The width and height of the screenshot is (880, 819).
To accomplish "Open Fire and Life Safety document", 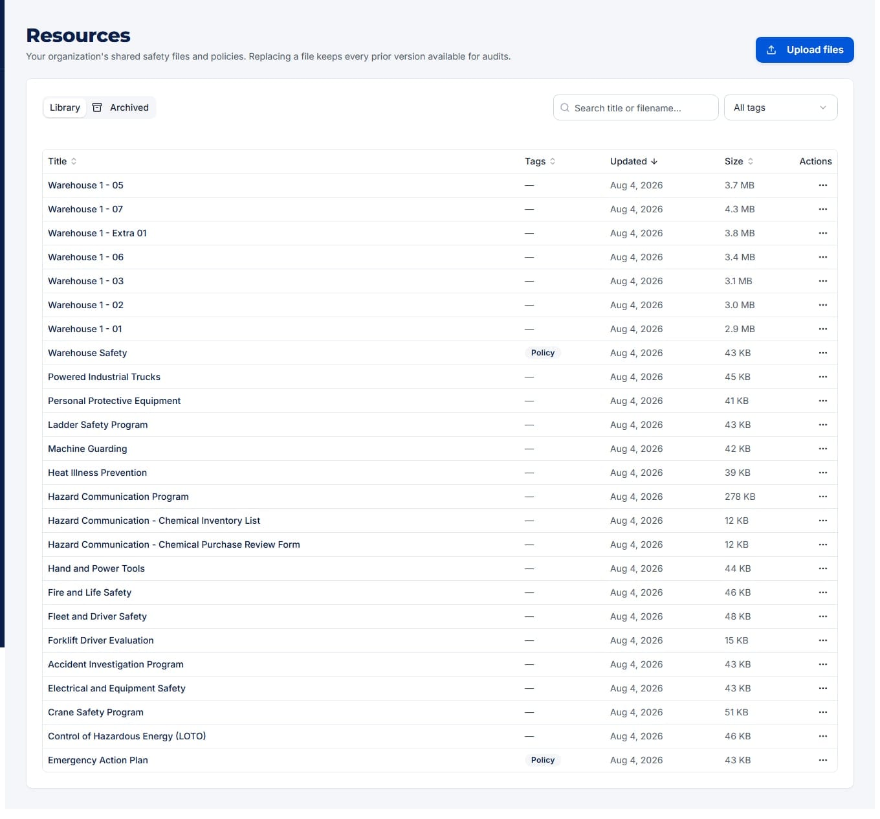I will point(89,592).
